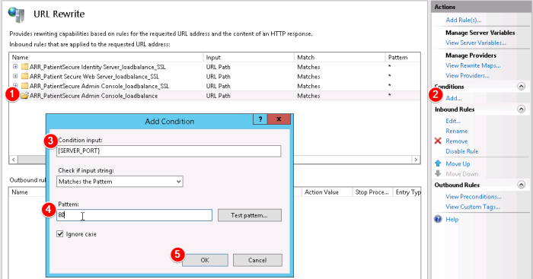Expand the Identity Server_loadbalance_SSL rule
Screen dimensions: 533x279
pyautogui.click(x=15, y=67)
